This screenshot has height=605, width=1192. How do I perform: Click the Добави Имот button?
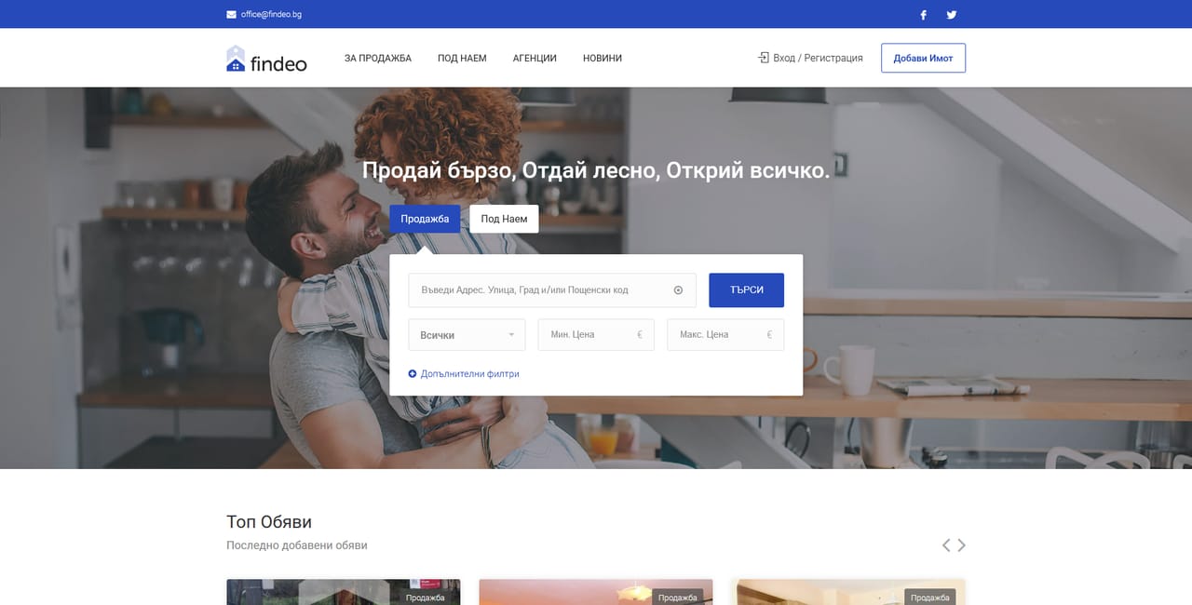pyautogui.click(x=923, y=58)
